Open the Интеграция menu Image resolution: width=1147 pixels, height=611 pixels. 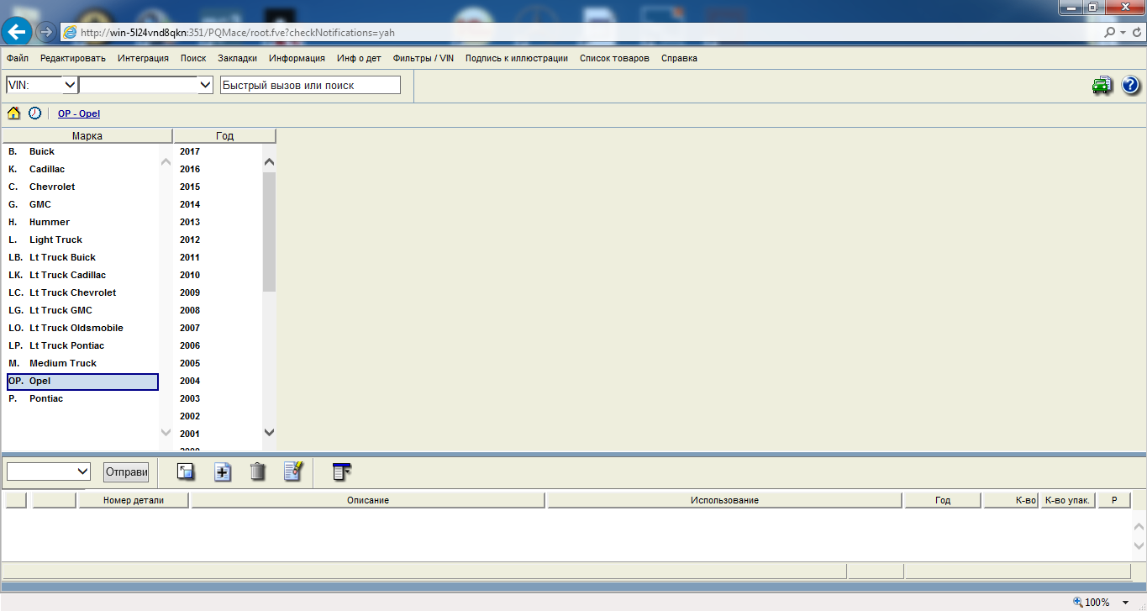[x=143, y=58]
